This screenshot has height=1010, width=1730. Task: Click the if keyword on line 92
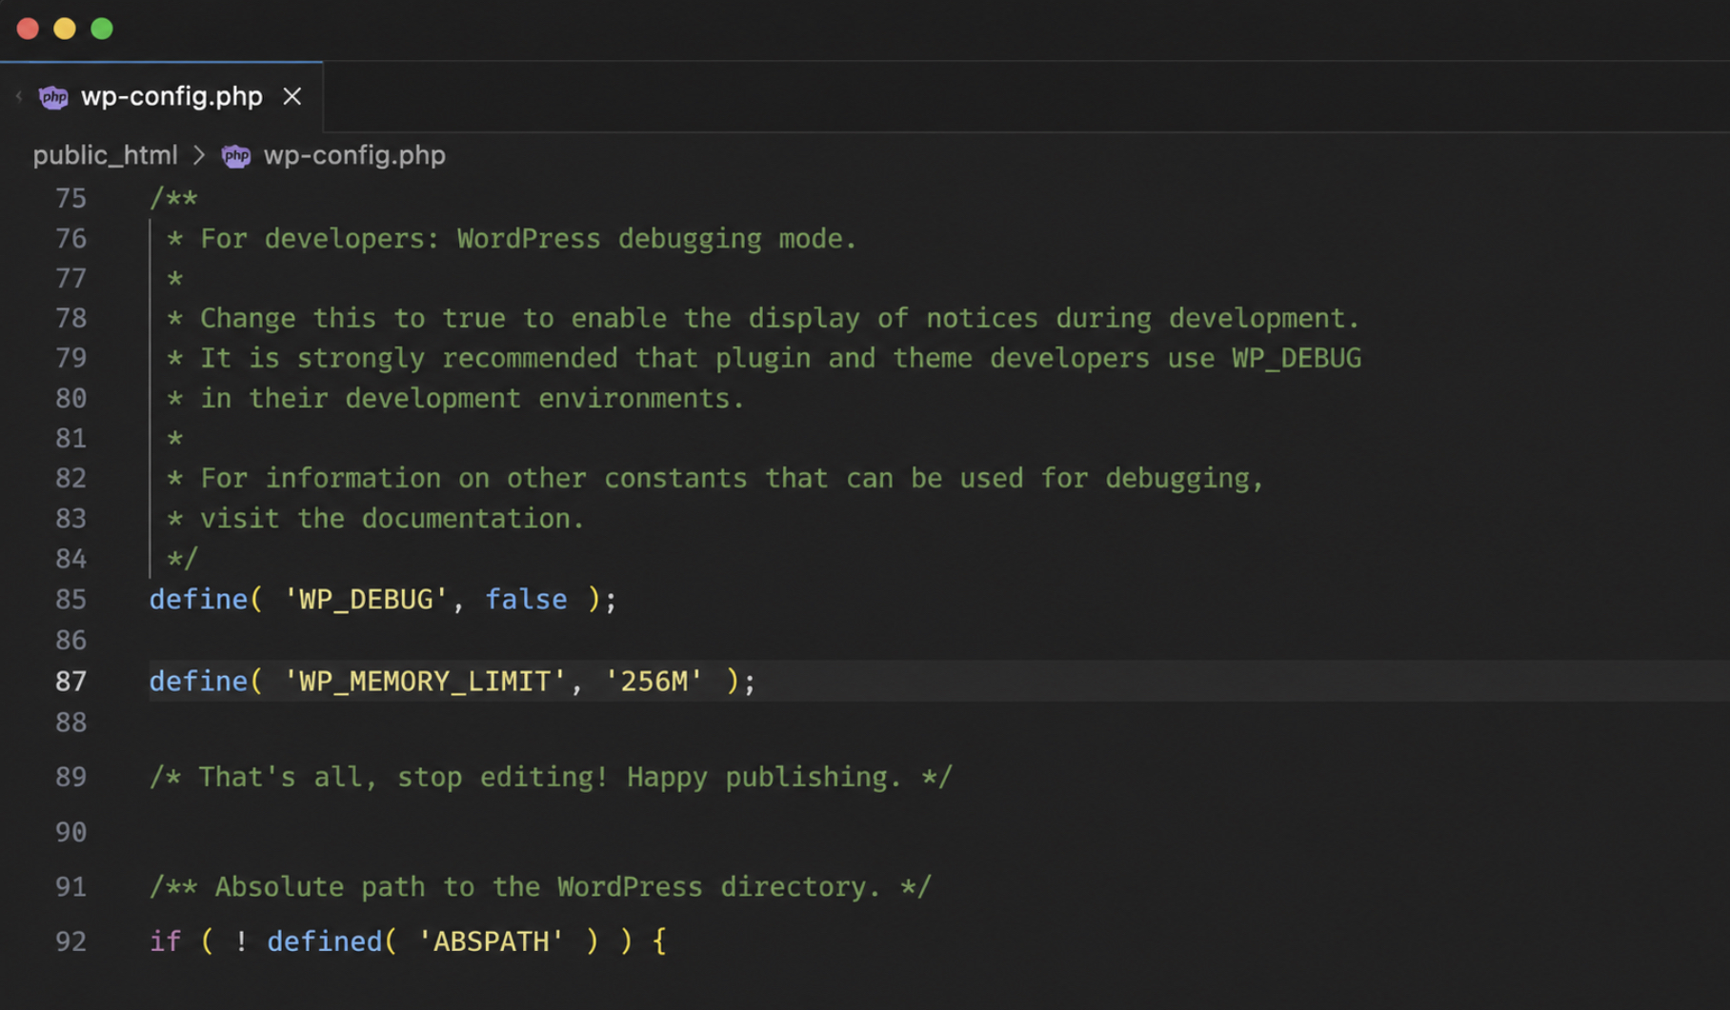coord(165,941)
